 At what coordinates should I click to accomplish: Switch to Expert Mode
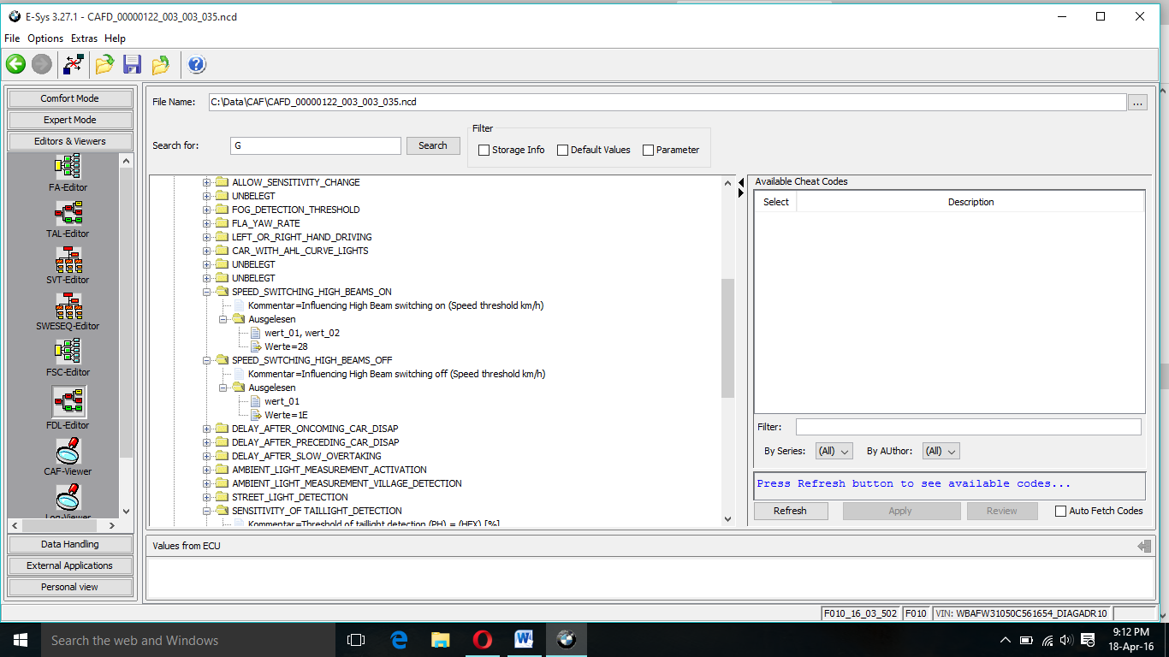[x=70, y=120]
